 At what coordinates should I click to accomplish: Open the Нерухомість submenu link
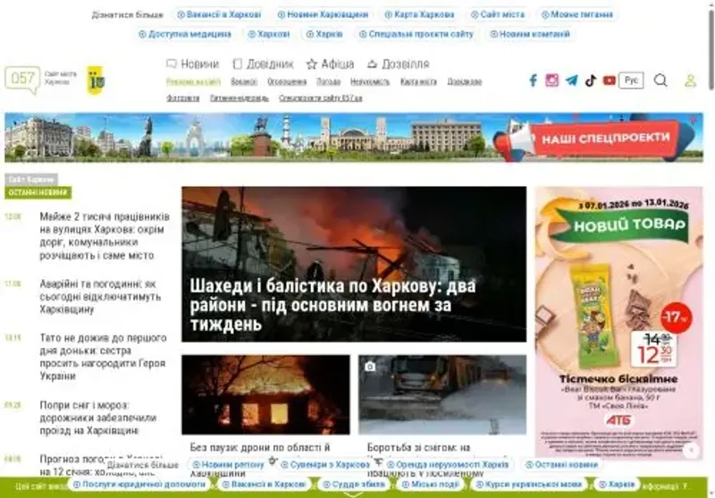click(x=370, y=81)
